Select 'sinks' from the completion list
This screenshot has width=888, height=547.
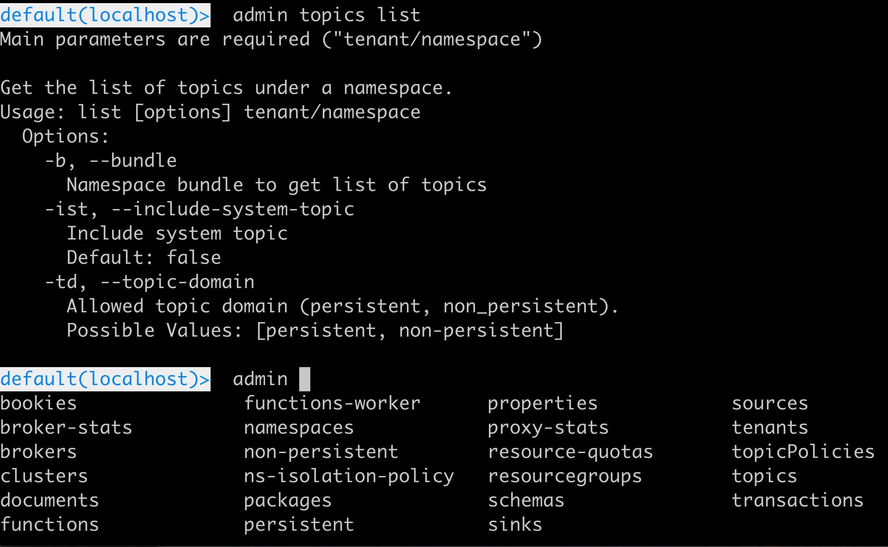pos(515,524)
